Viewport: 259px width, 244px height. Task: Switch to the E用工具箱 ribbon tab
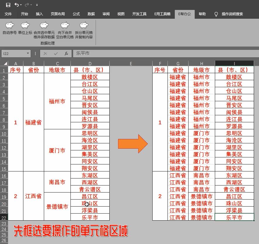pyautogui.click(x=162, y=14)
